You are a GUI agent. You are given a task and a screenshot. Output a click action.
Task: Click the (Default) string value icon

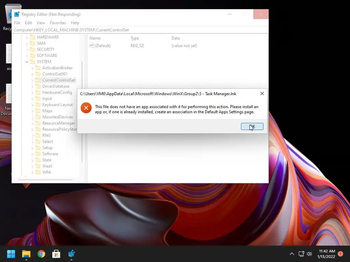click(92, 45)
